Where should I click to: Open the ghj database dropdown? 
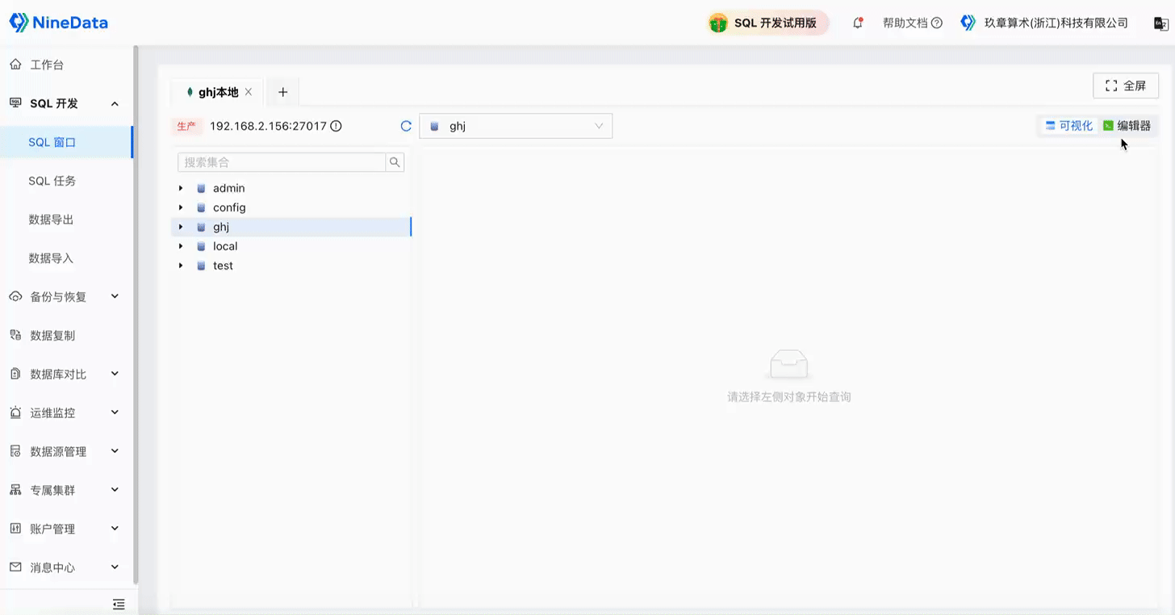516,126
